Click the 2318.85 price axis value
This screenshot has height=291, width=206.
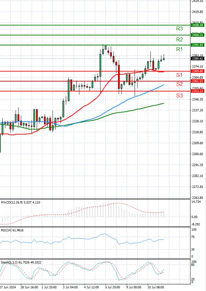tap(197, 132)
